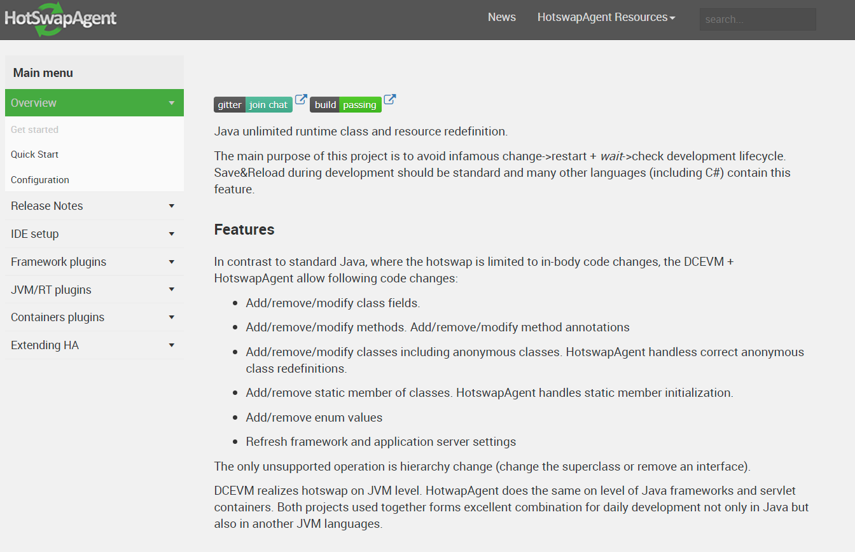The height and width of the screenshot is (552, 855).
Task: Select the Main menu header
Action: tap(43, 73)
